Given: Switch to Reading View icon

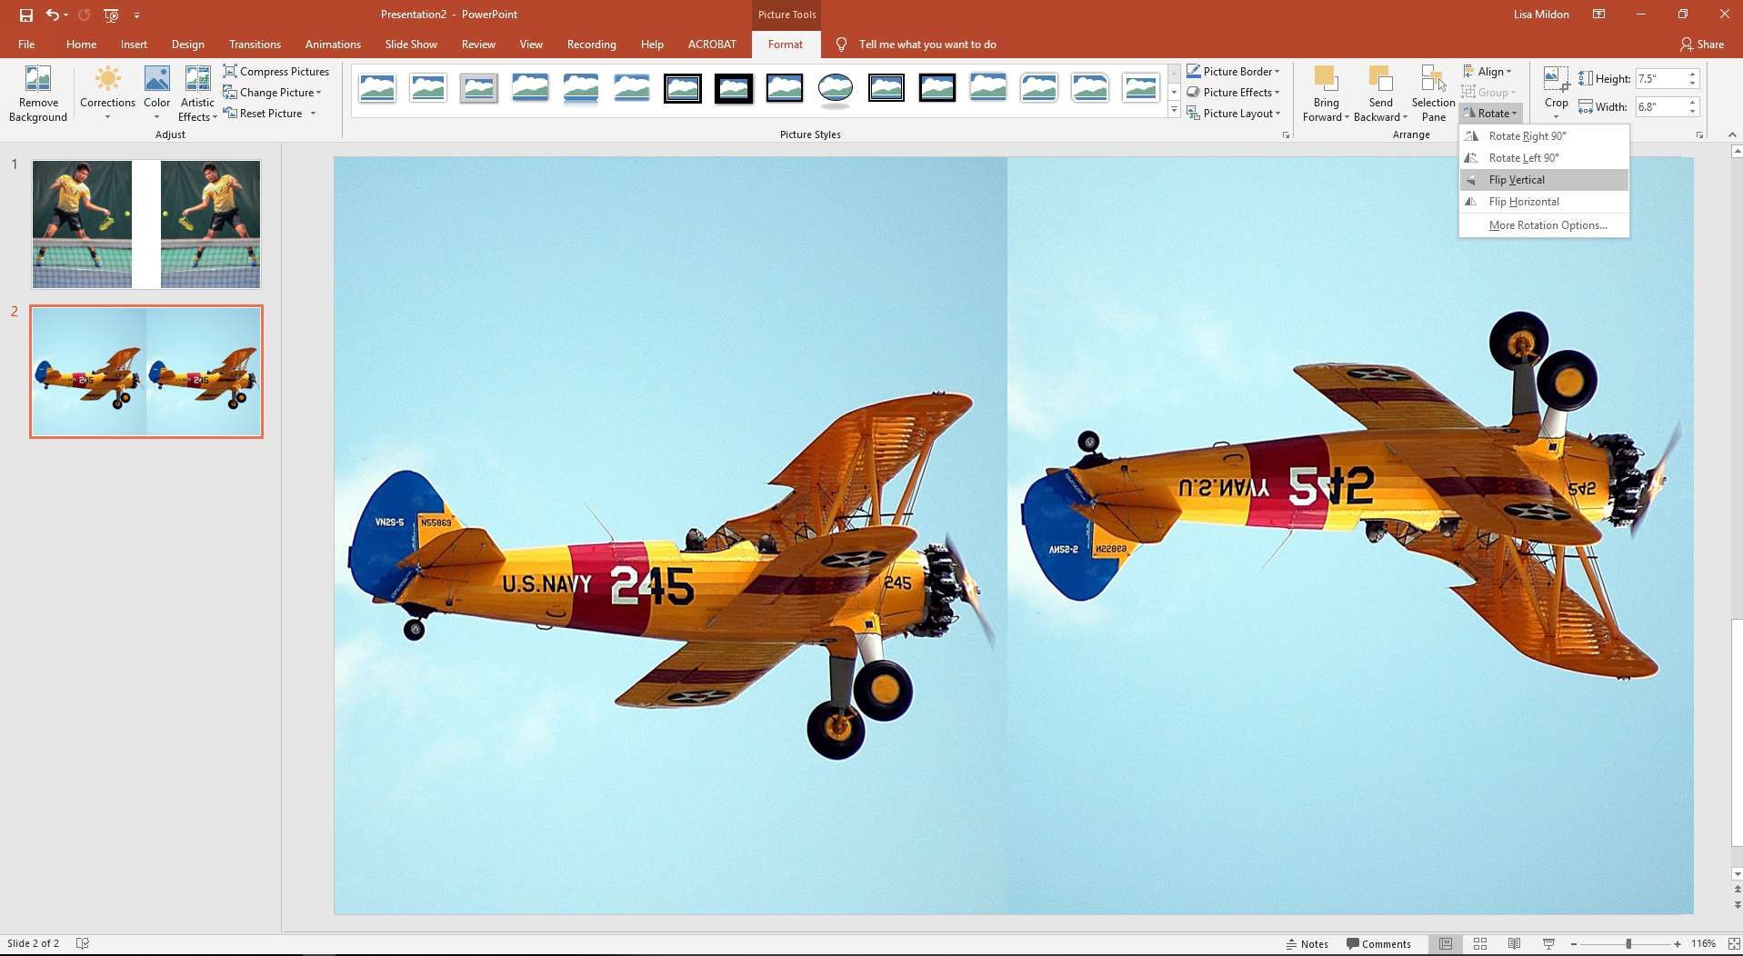Looking at the screenshot, I should click(x=1514, y=944).
